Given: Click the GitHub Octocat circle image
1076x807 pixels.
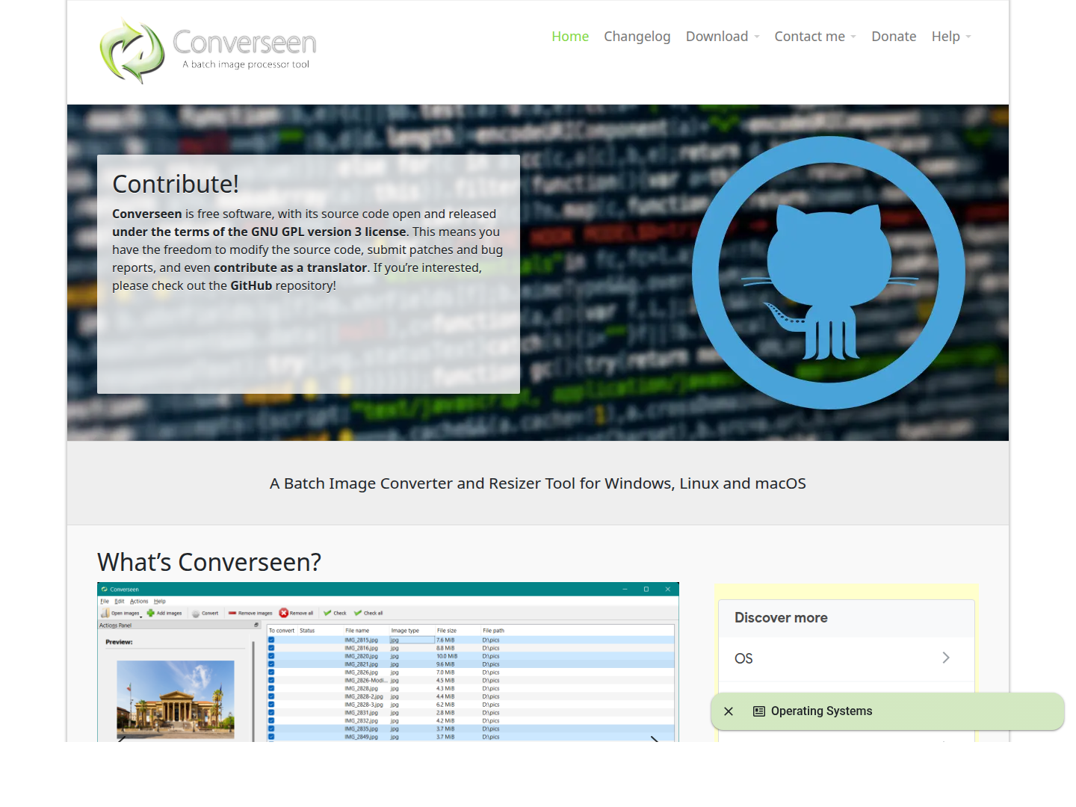Looking at the screenshot, I should 828,273.
